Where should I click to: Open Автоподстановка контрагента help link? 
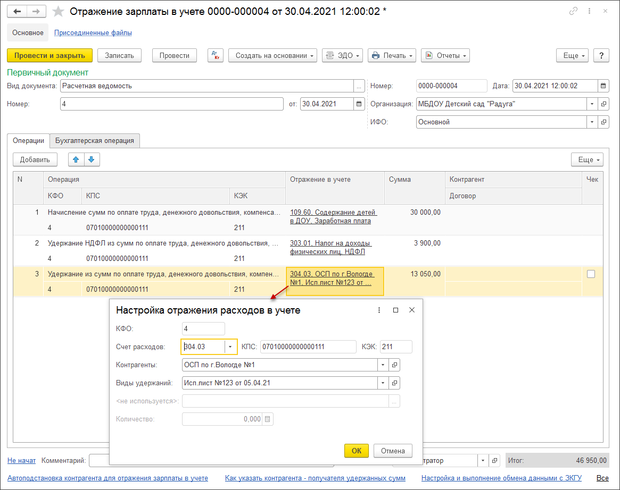(108, 478)
